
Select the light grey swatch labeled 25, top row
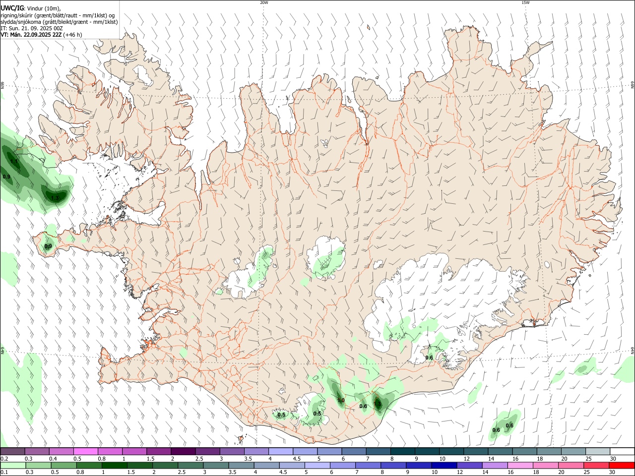coord(598,451)
